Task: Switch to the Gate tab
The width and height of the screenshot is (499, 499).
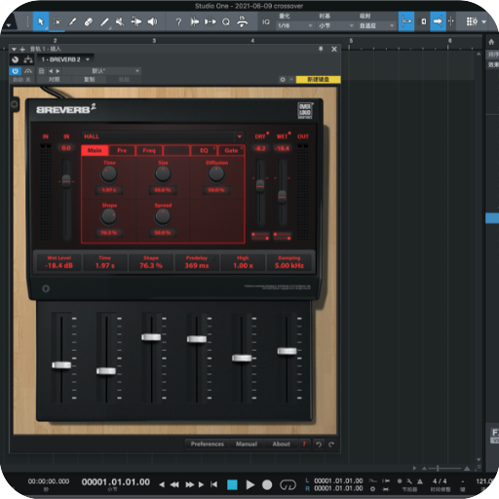Action: click(x=231, y=150)
